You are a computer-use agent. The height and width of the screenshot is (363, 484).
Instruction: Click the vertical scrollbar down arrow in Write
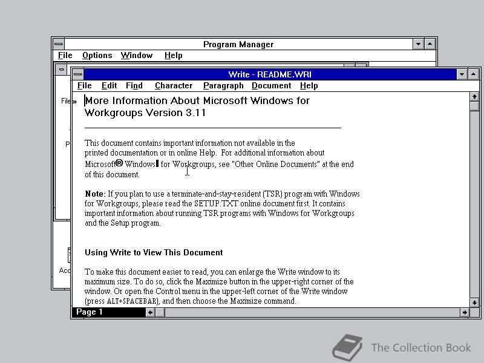coord(474,302)
